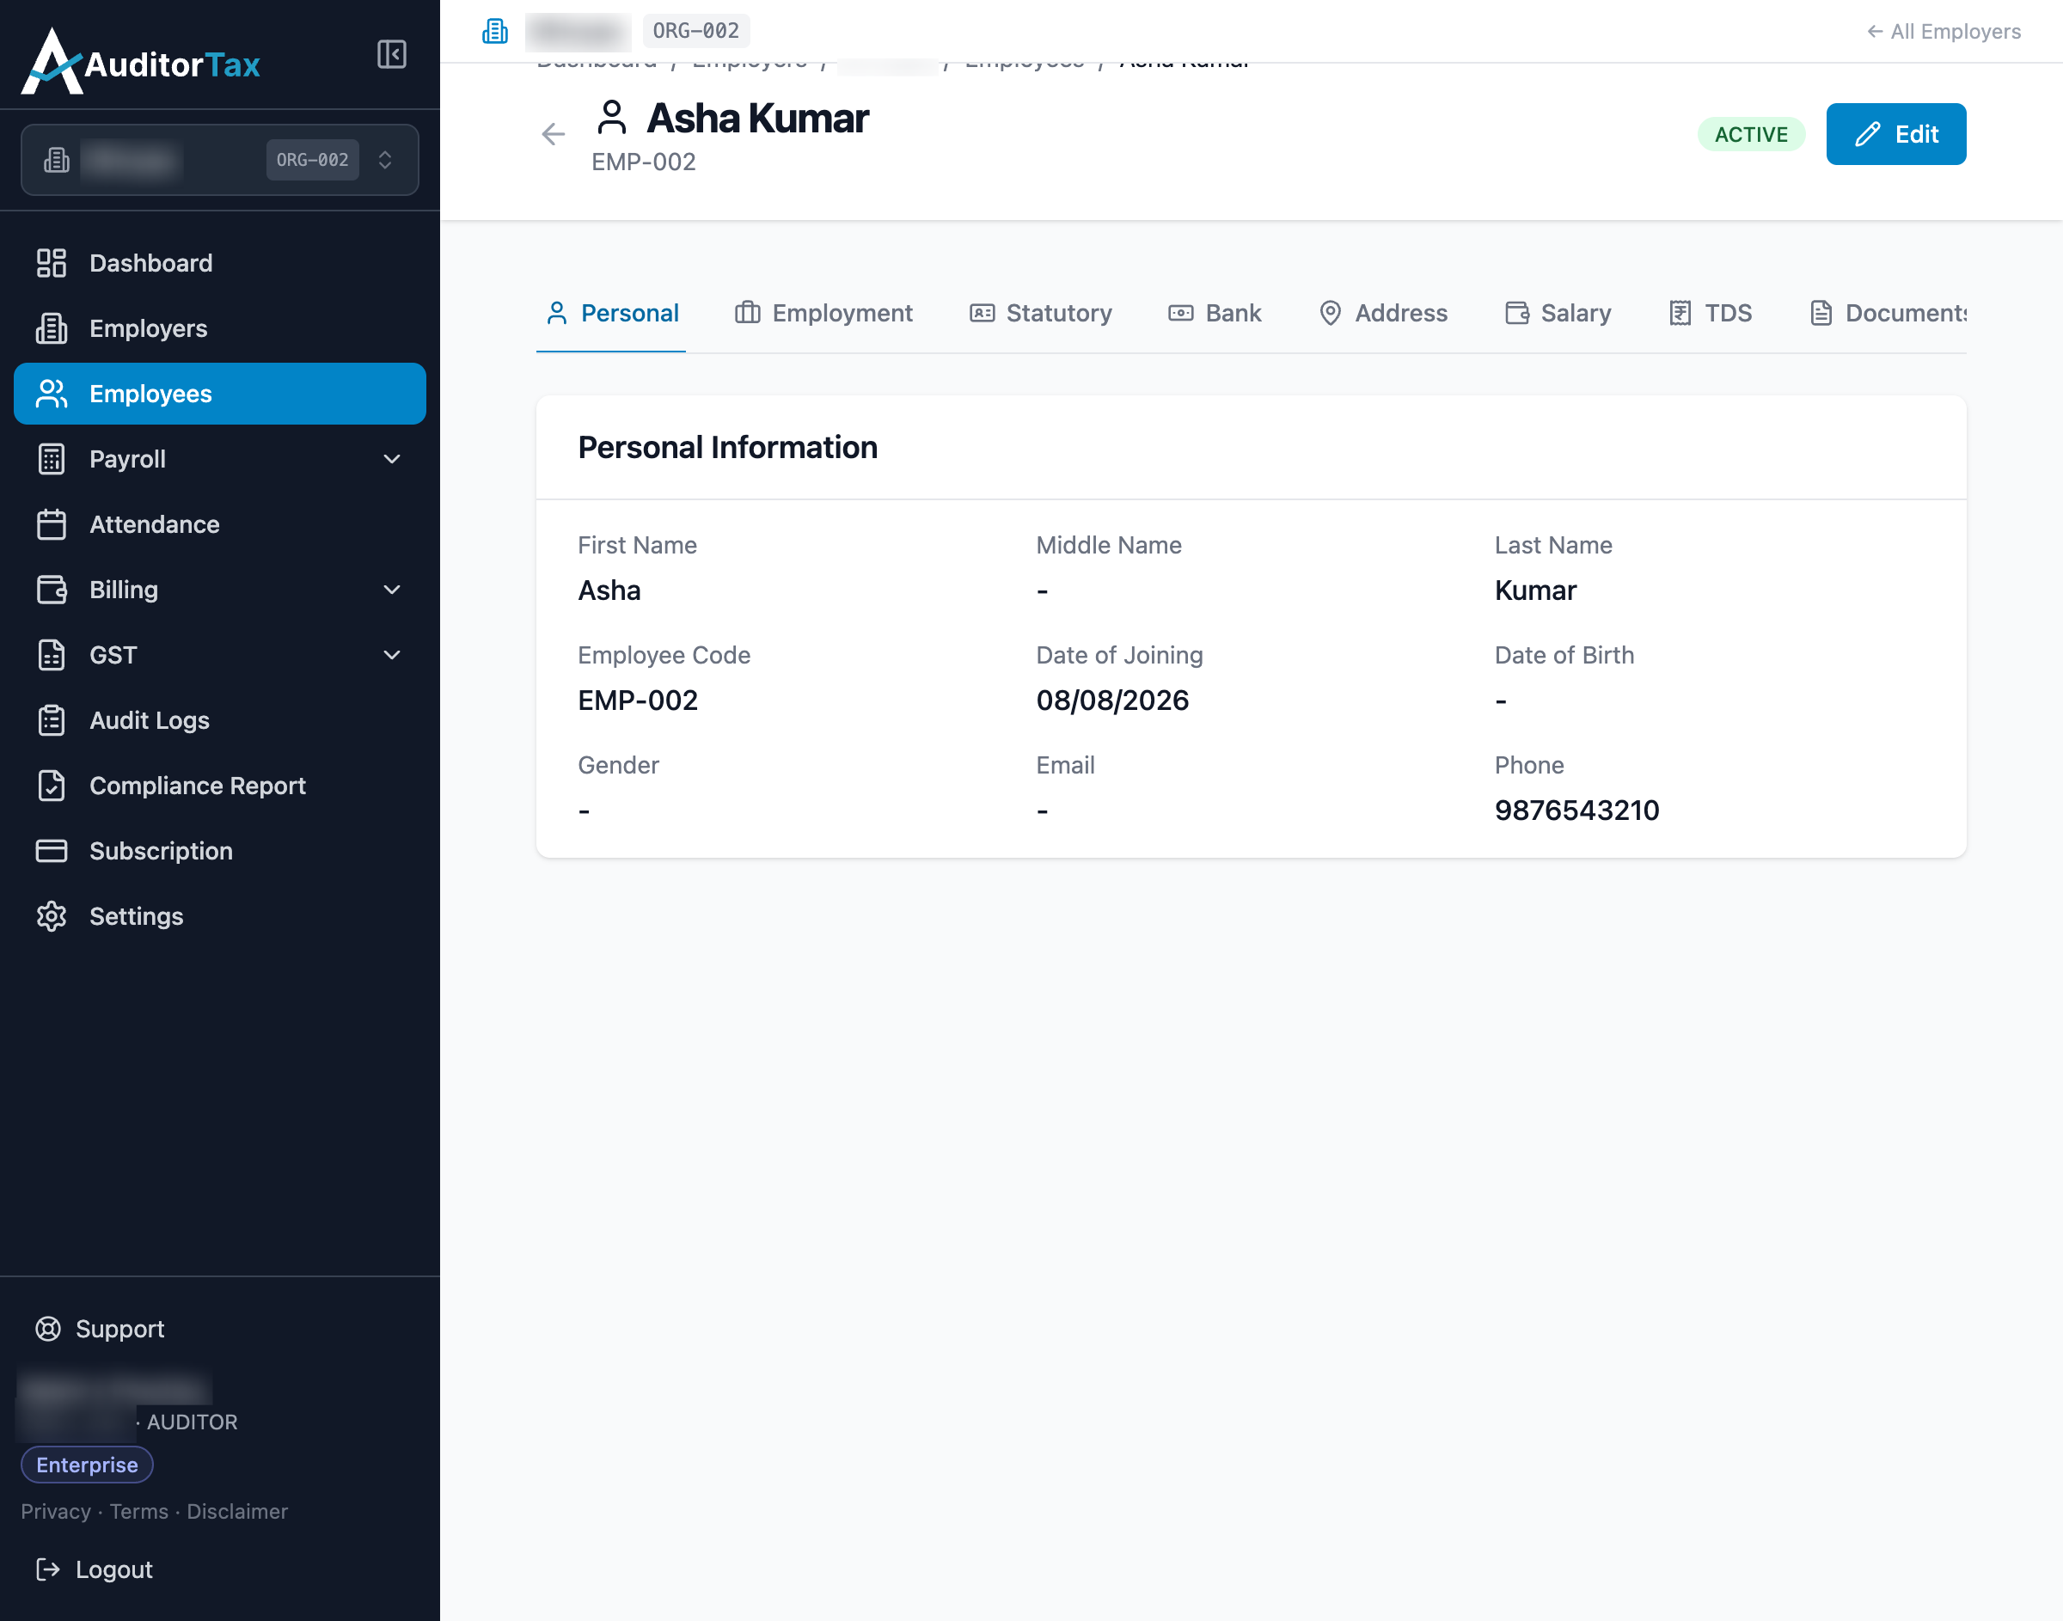
Task: Click All Employers link
Action: pos(1944,31)
